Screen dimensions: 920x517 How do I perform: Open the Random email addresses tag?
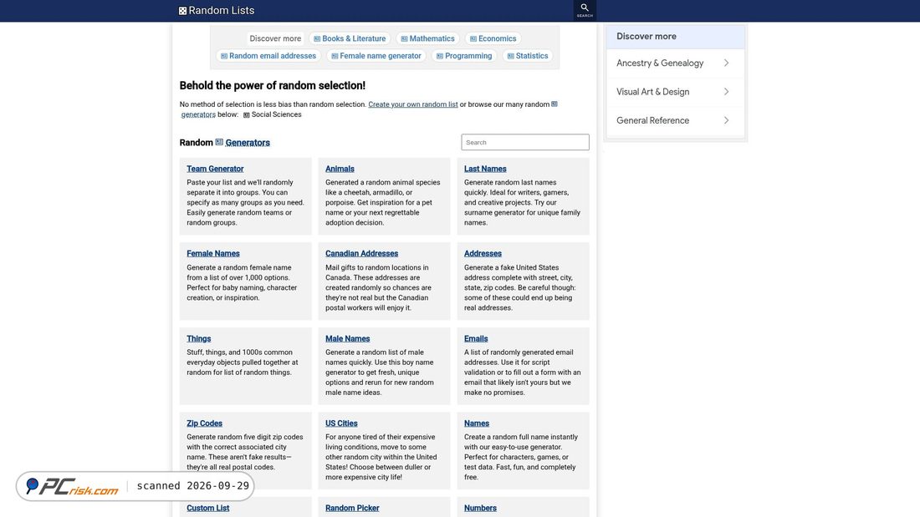pyautogui.click(x=268, y=56)
